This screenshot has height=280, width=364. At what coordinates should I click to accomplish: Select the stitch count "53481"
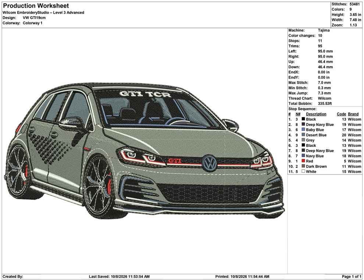coord(355,4)
